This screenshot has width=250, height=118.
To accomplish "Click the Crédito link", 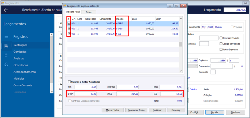I will (x=193, y=89).
